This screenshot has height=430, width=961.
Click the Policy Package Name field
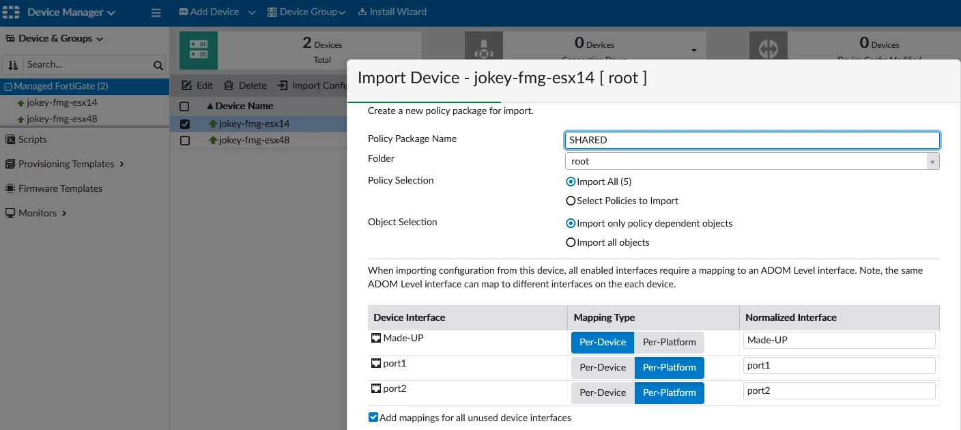pos(752,140)
